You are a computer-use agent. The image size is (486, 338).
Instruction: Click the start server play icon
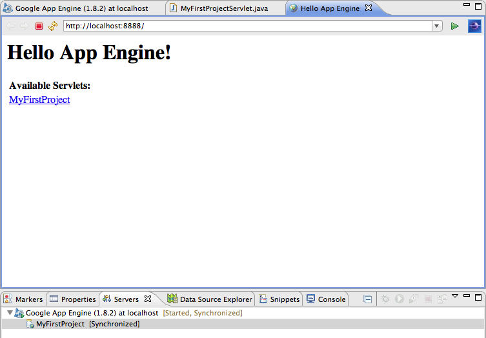(x=400, y=299)
